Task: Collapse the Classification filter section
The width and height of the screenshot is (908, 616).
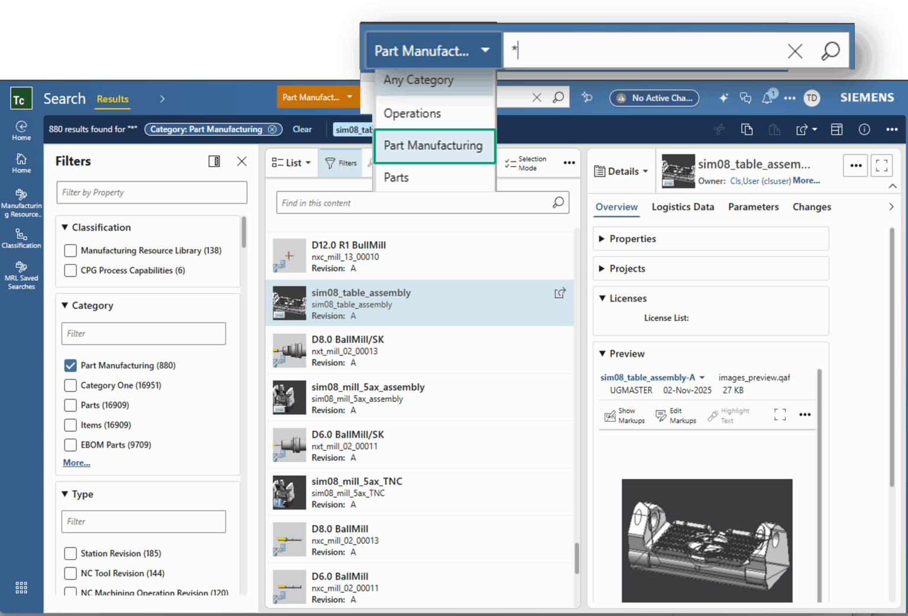Action: point(65,227)
